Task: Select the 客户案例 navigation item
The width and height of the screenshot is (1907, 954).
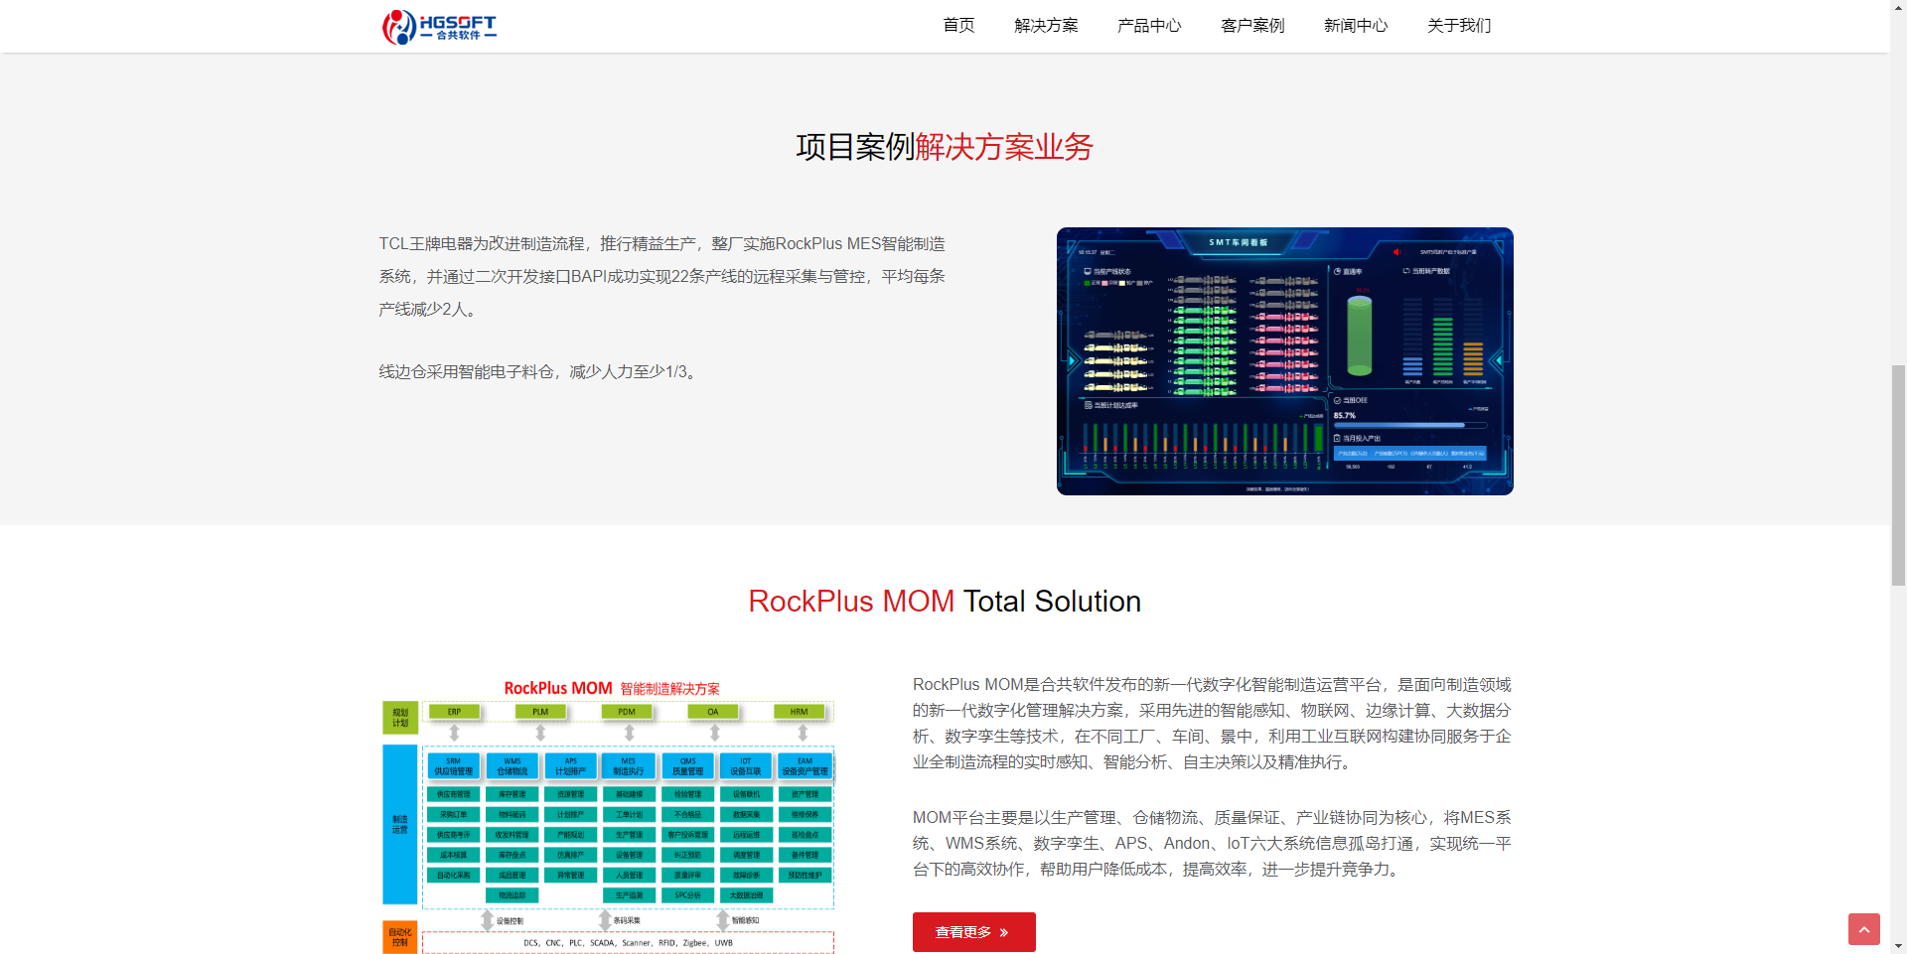Action: [x=1252, y=26]
